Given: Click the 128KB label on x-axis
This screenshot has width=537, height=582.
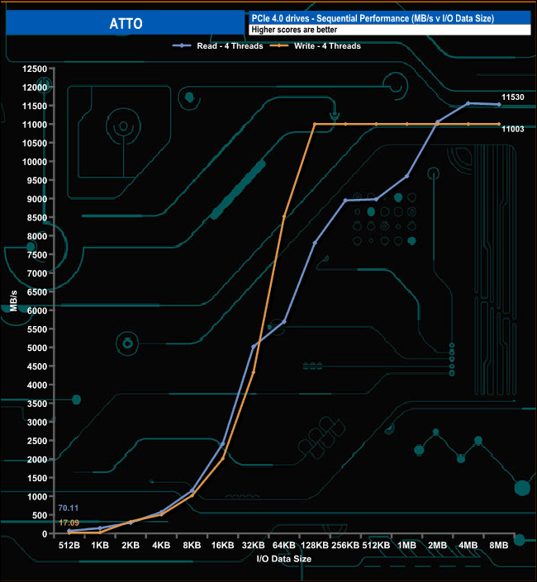Looking at the screenshot, I should coord(315,546).
